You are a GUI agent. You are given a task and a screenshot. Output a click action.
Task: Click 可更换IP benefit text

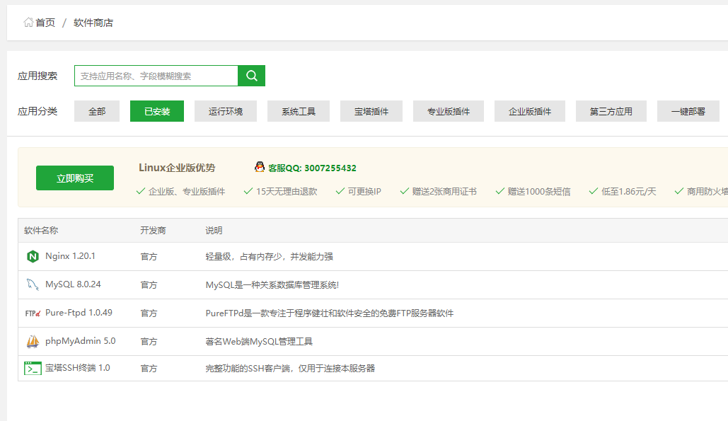(x=364, y=192)
